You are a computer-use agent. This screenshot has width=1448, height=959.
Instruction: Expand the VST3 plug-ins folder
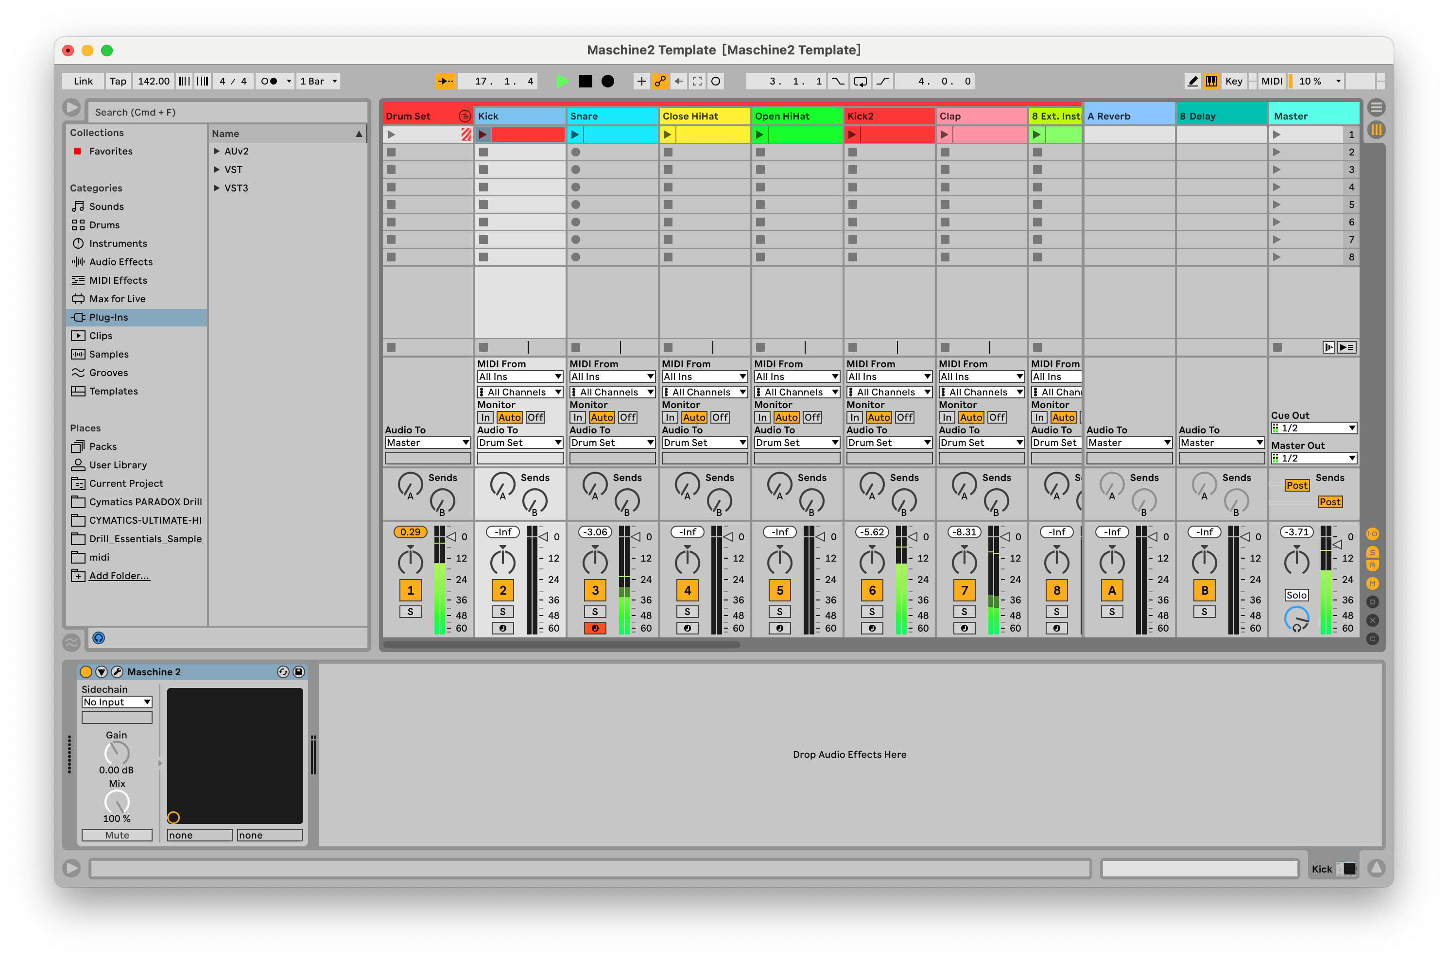tap(217, 188)
